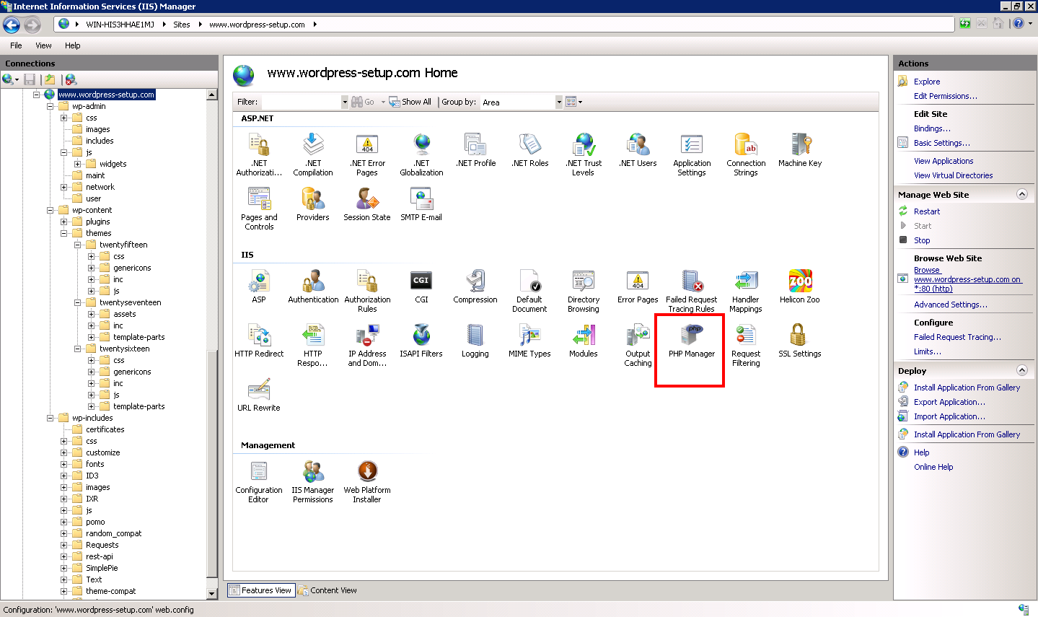1038x617 pixels.
Task: Open the Compression feature
Action: click(x=475, y=287)
